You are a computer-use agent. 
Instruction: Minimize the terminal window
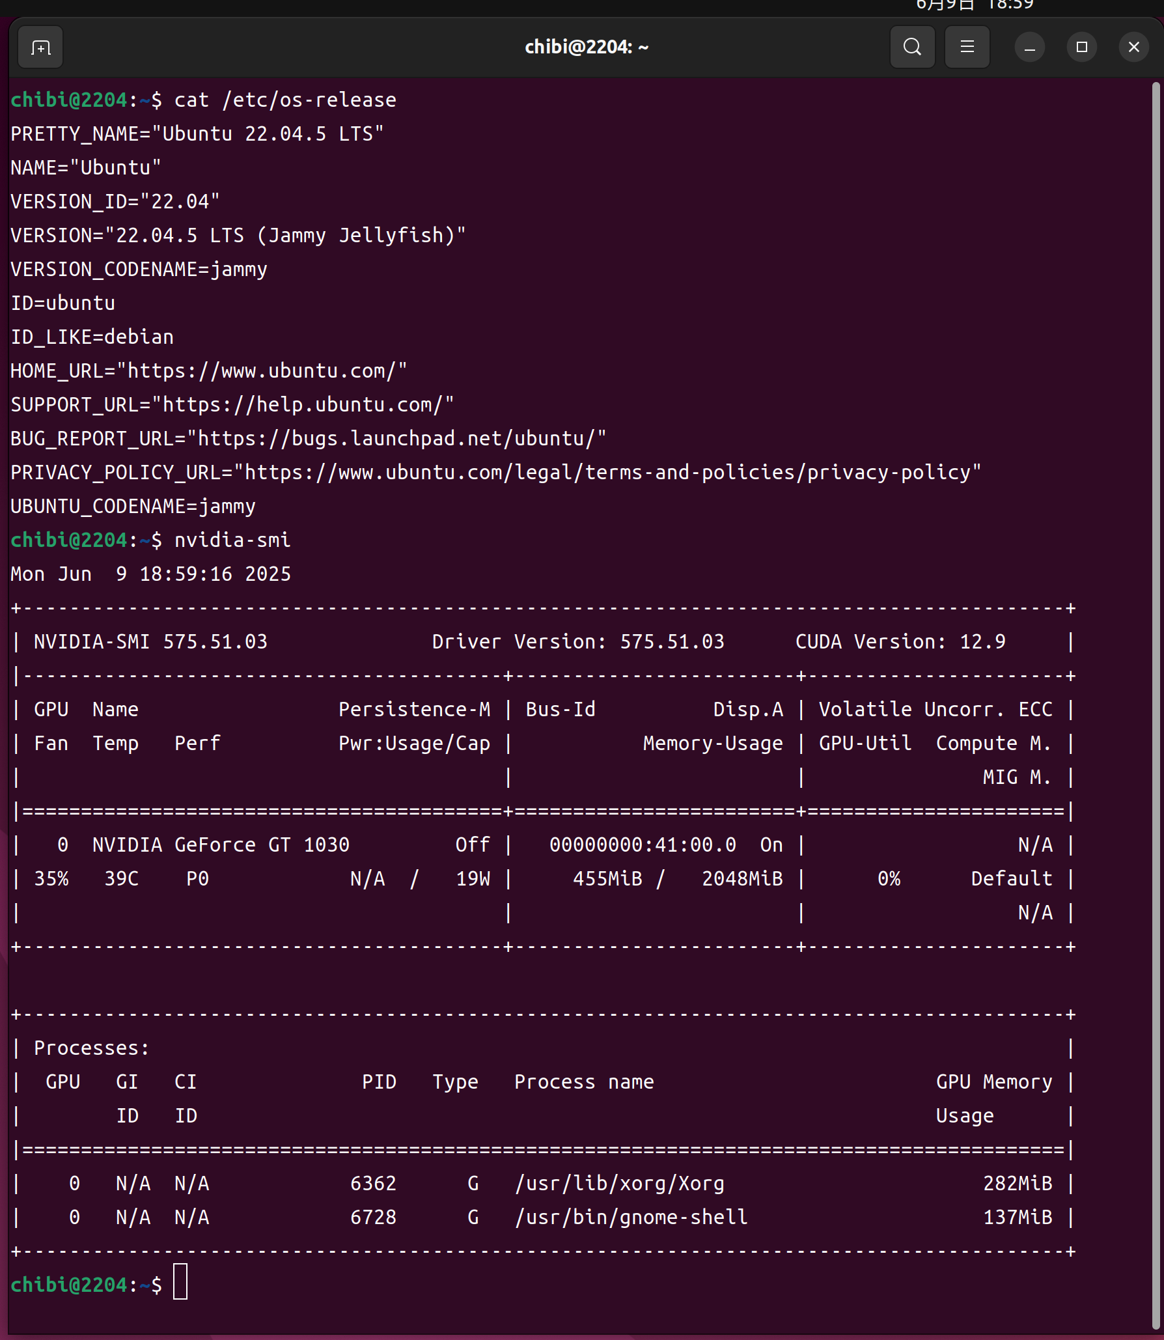pos(1029,48)
